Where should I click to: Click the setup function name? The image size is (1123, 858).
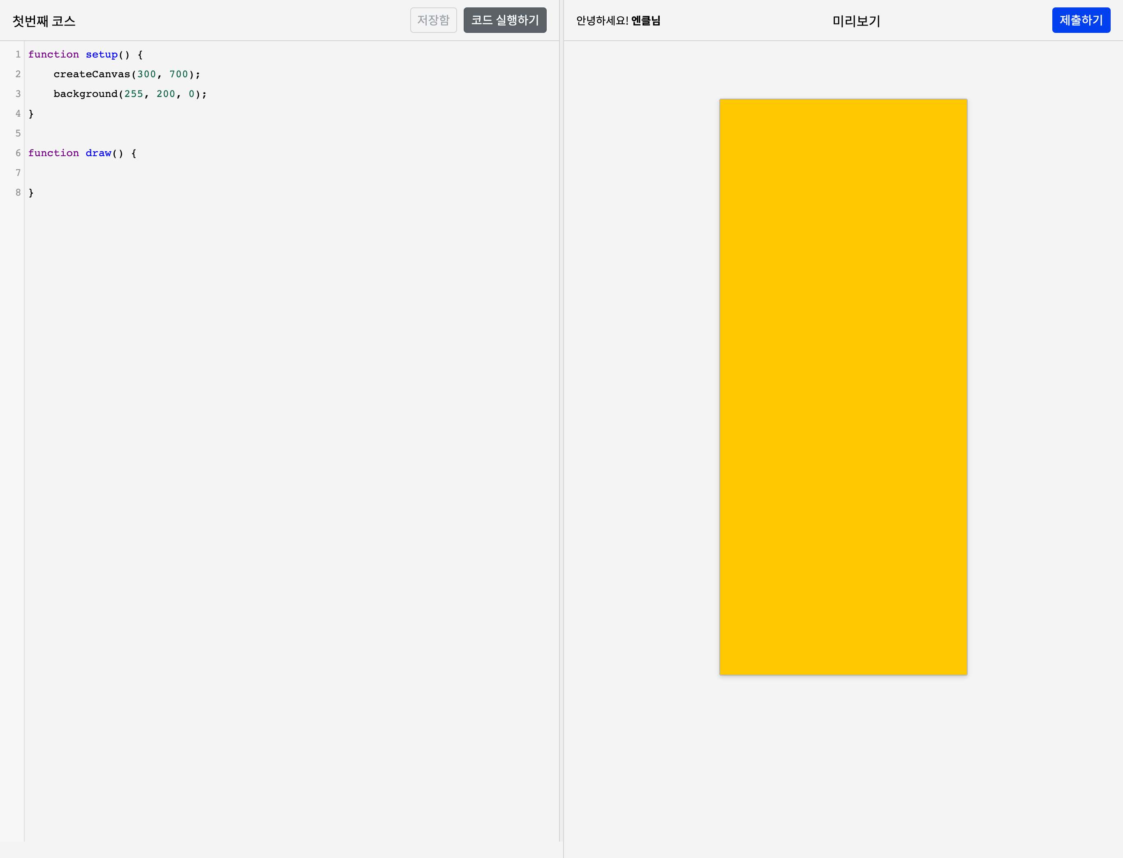coord(101,55)
